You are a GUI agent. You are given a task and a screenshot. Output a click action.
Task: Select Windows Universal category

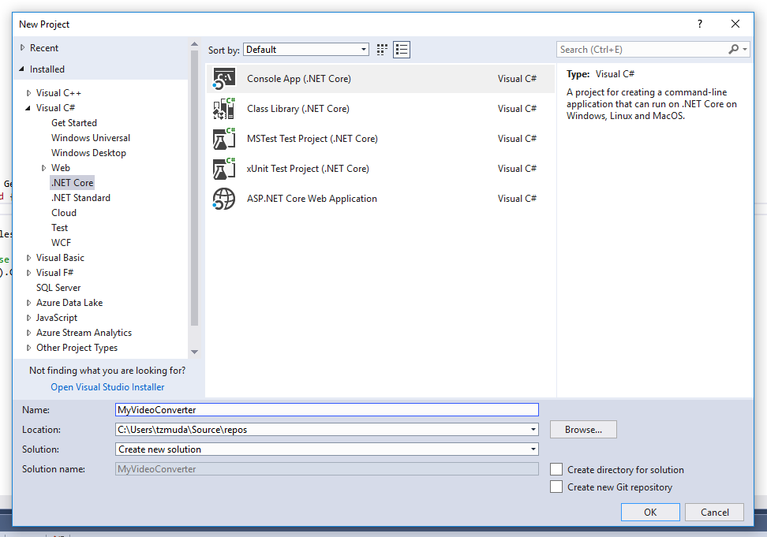[x=91, y=138]
